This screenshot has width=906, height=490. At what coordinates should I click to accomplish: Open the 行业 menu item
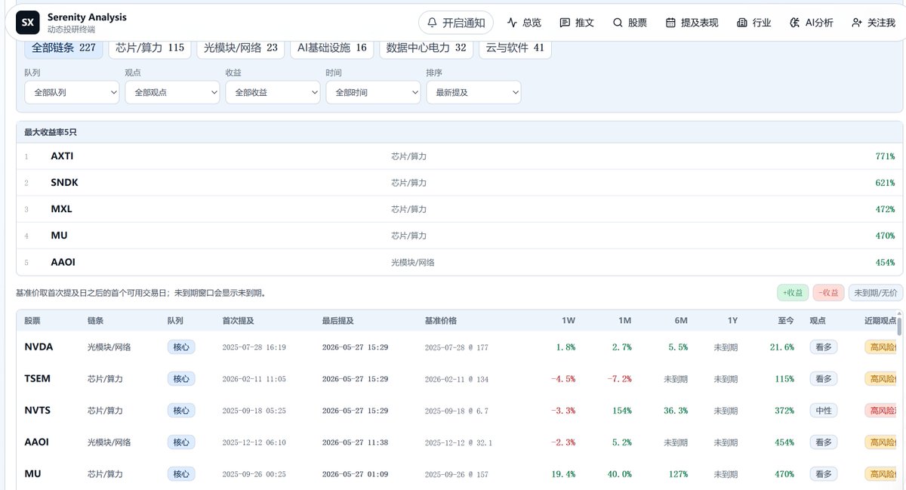coord(754,23)
